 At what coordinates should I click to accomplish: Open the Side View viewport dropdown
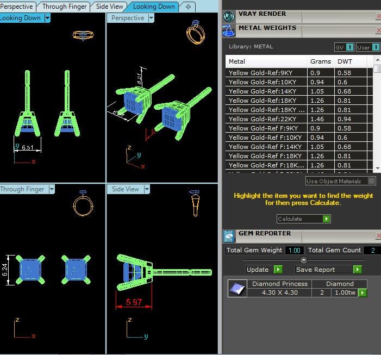click(x=147, y=189)
